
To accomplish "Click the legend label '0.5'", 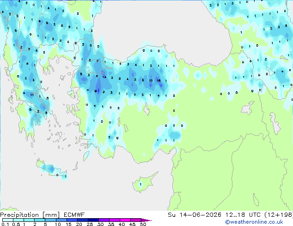I will 16,224.
